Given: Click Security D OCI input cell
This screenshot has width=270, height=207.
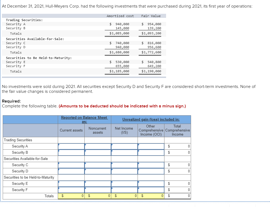Looking at the screenshot, I should [151, 171].
